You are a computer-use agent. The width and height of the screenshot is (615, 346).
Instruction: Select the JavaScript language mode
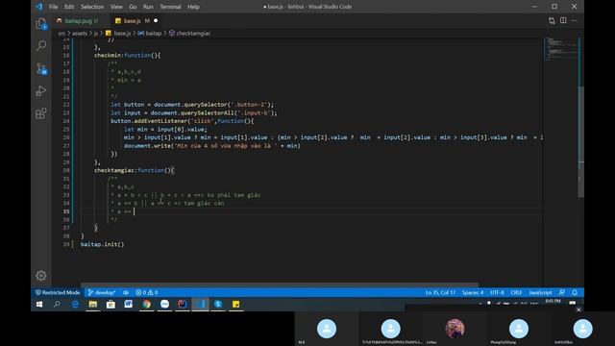pyautogui.click(x=540, y=292)
